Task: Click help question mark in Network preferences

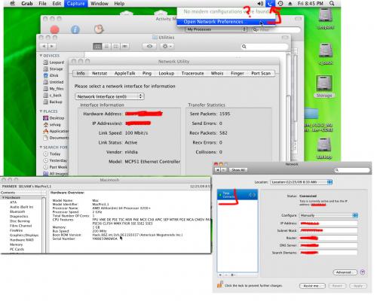Action: 363,272
